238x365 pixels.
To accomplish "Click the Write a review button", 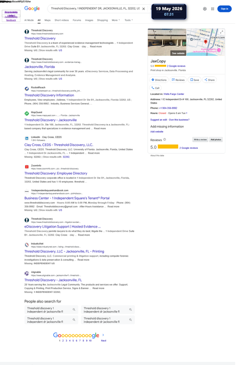I will click(200, 140).
